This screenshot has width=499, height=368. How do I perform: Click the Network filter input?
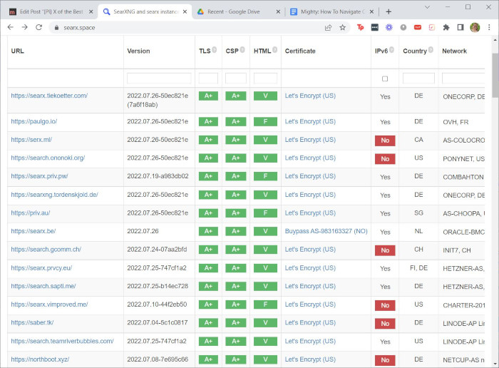point(463,78)
